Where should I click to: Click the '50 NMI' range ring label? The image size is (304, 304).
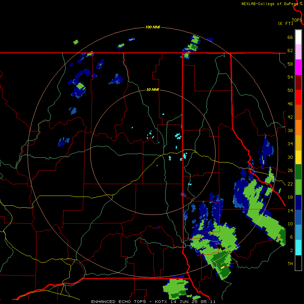point(153,90)
